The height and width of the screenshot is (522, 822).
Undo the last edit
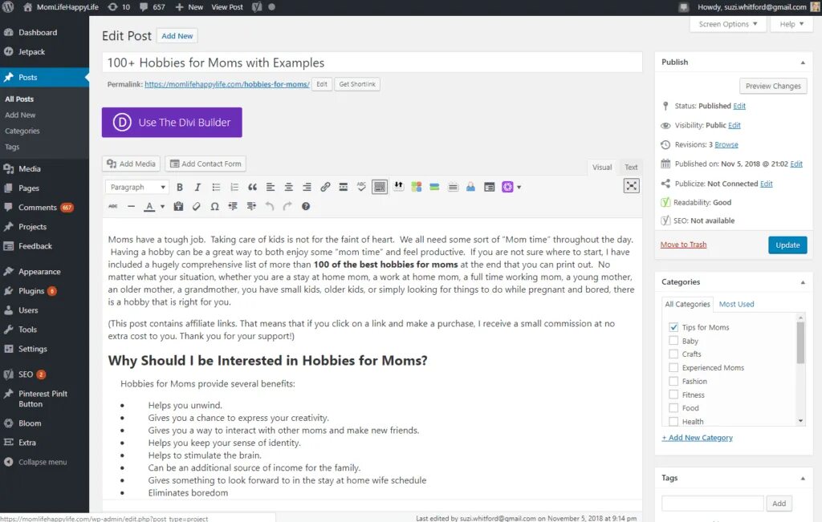pyautogui.click(x=270, y=206)
